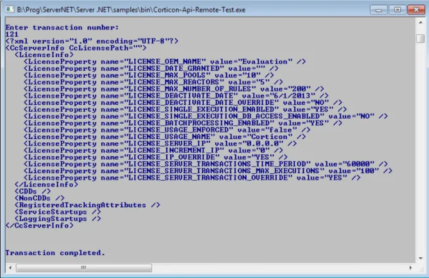
Task: Click the LICENSE_IP_OVERRIDE property line
Action: [156, 157]
